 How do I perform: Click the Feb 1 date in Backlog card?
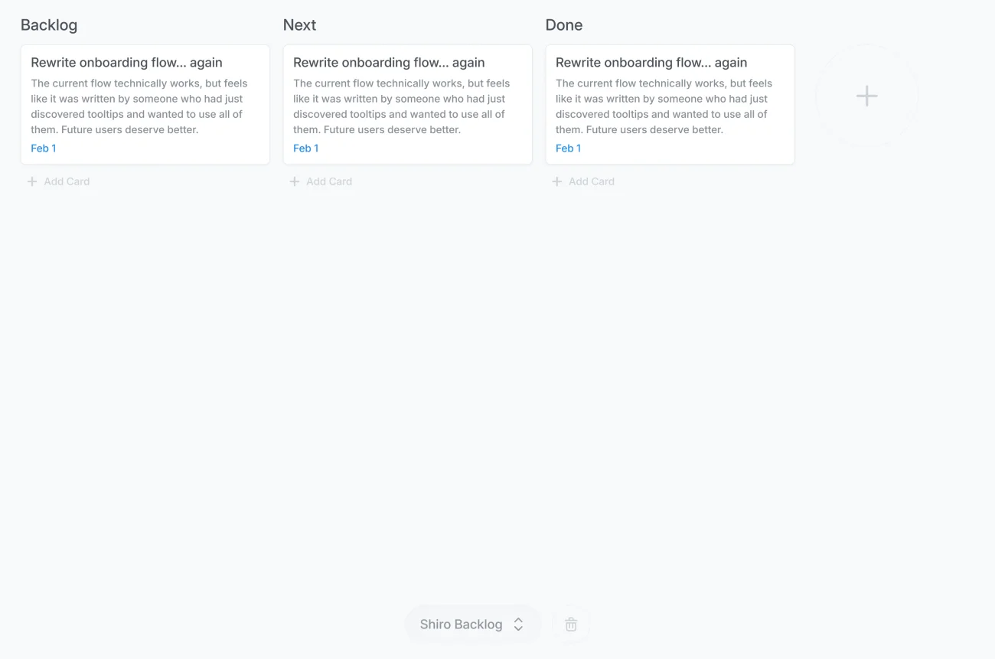point(44,148)
